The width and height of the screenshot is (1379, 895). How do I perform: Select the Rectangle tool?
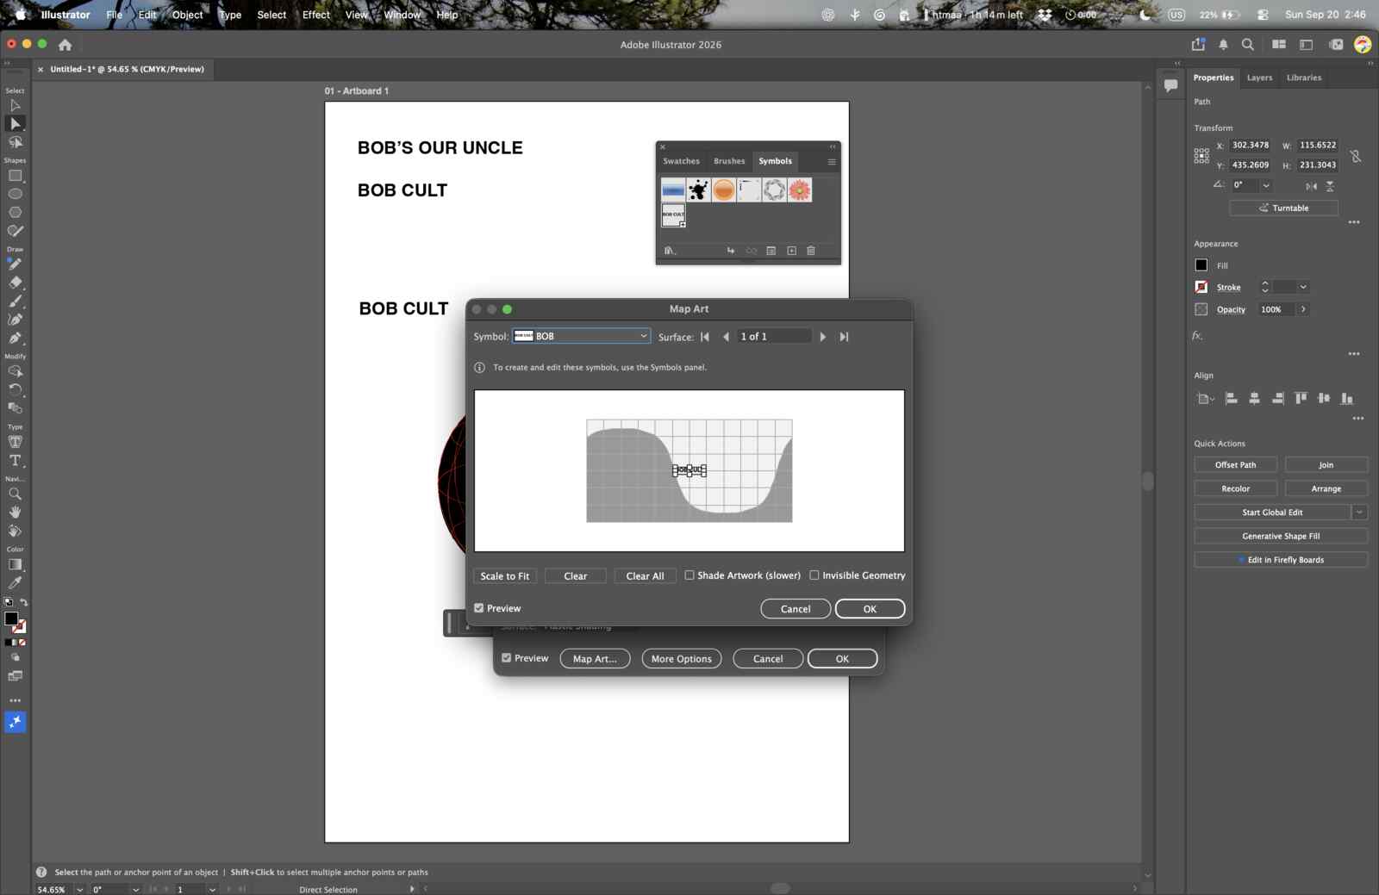point(15,176)
